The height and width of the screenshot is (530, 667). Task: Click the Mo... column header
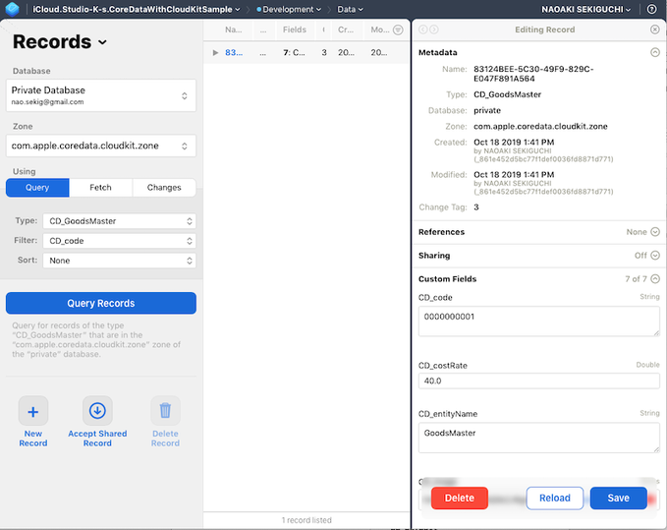tap(379, 29)
